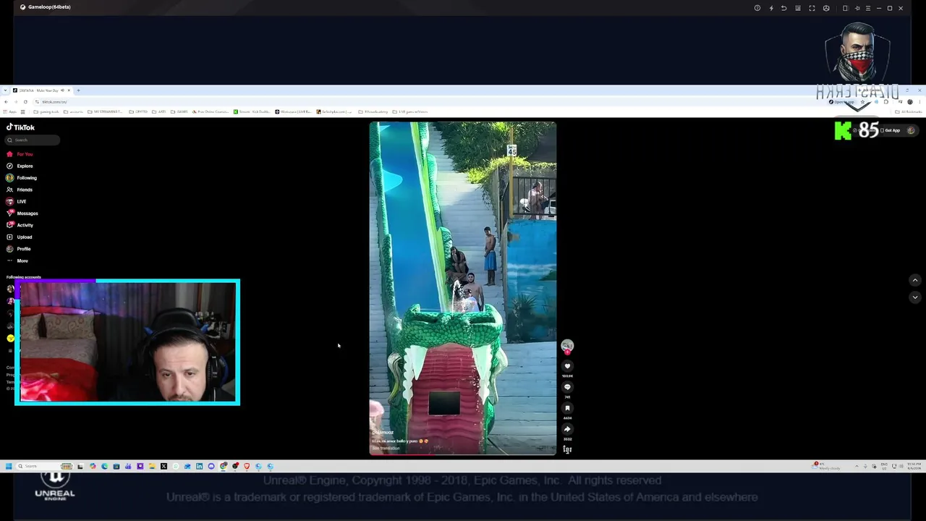Open the Profile page

coord(19,249)
